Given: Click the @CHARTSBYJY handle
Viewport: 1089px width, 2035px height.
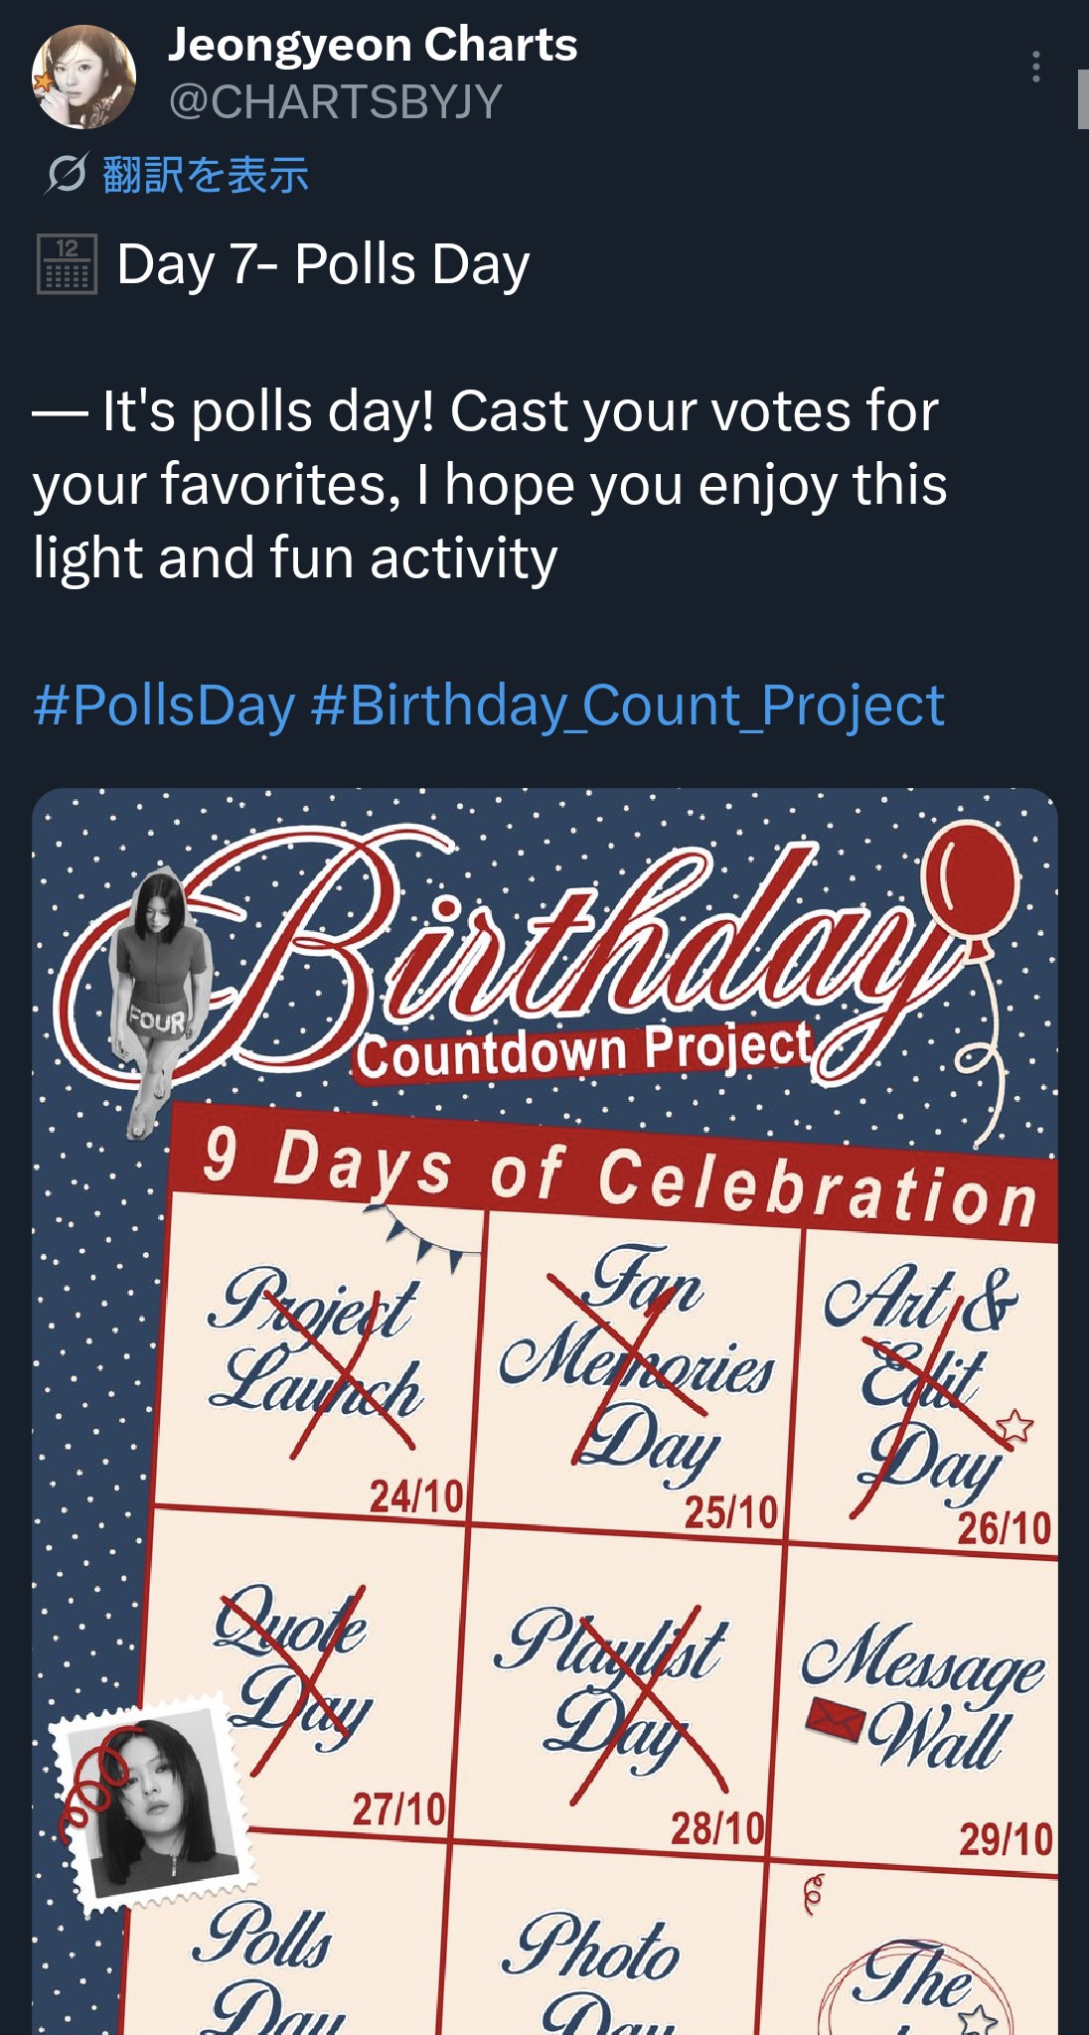Looking at the screenshot, I should tap(336, 101).
